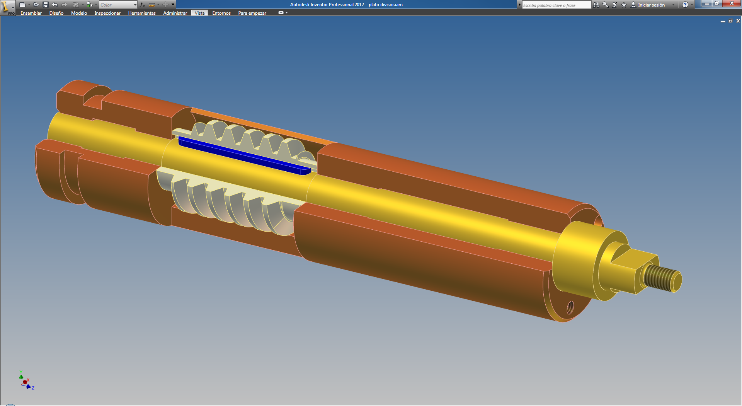This screenshot has height=406, width=742.
Task: Open the Customize Quick Access Toolbar arrow
Action: click(173, 5)
